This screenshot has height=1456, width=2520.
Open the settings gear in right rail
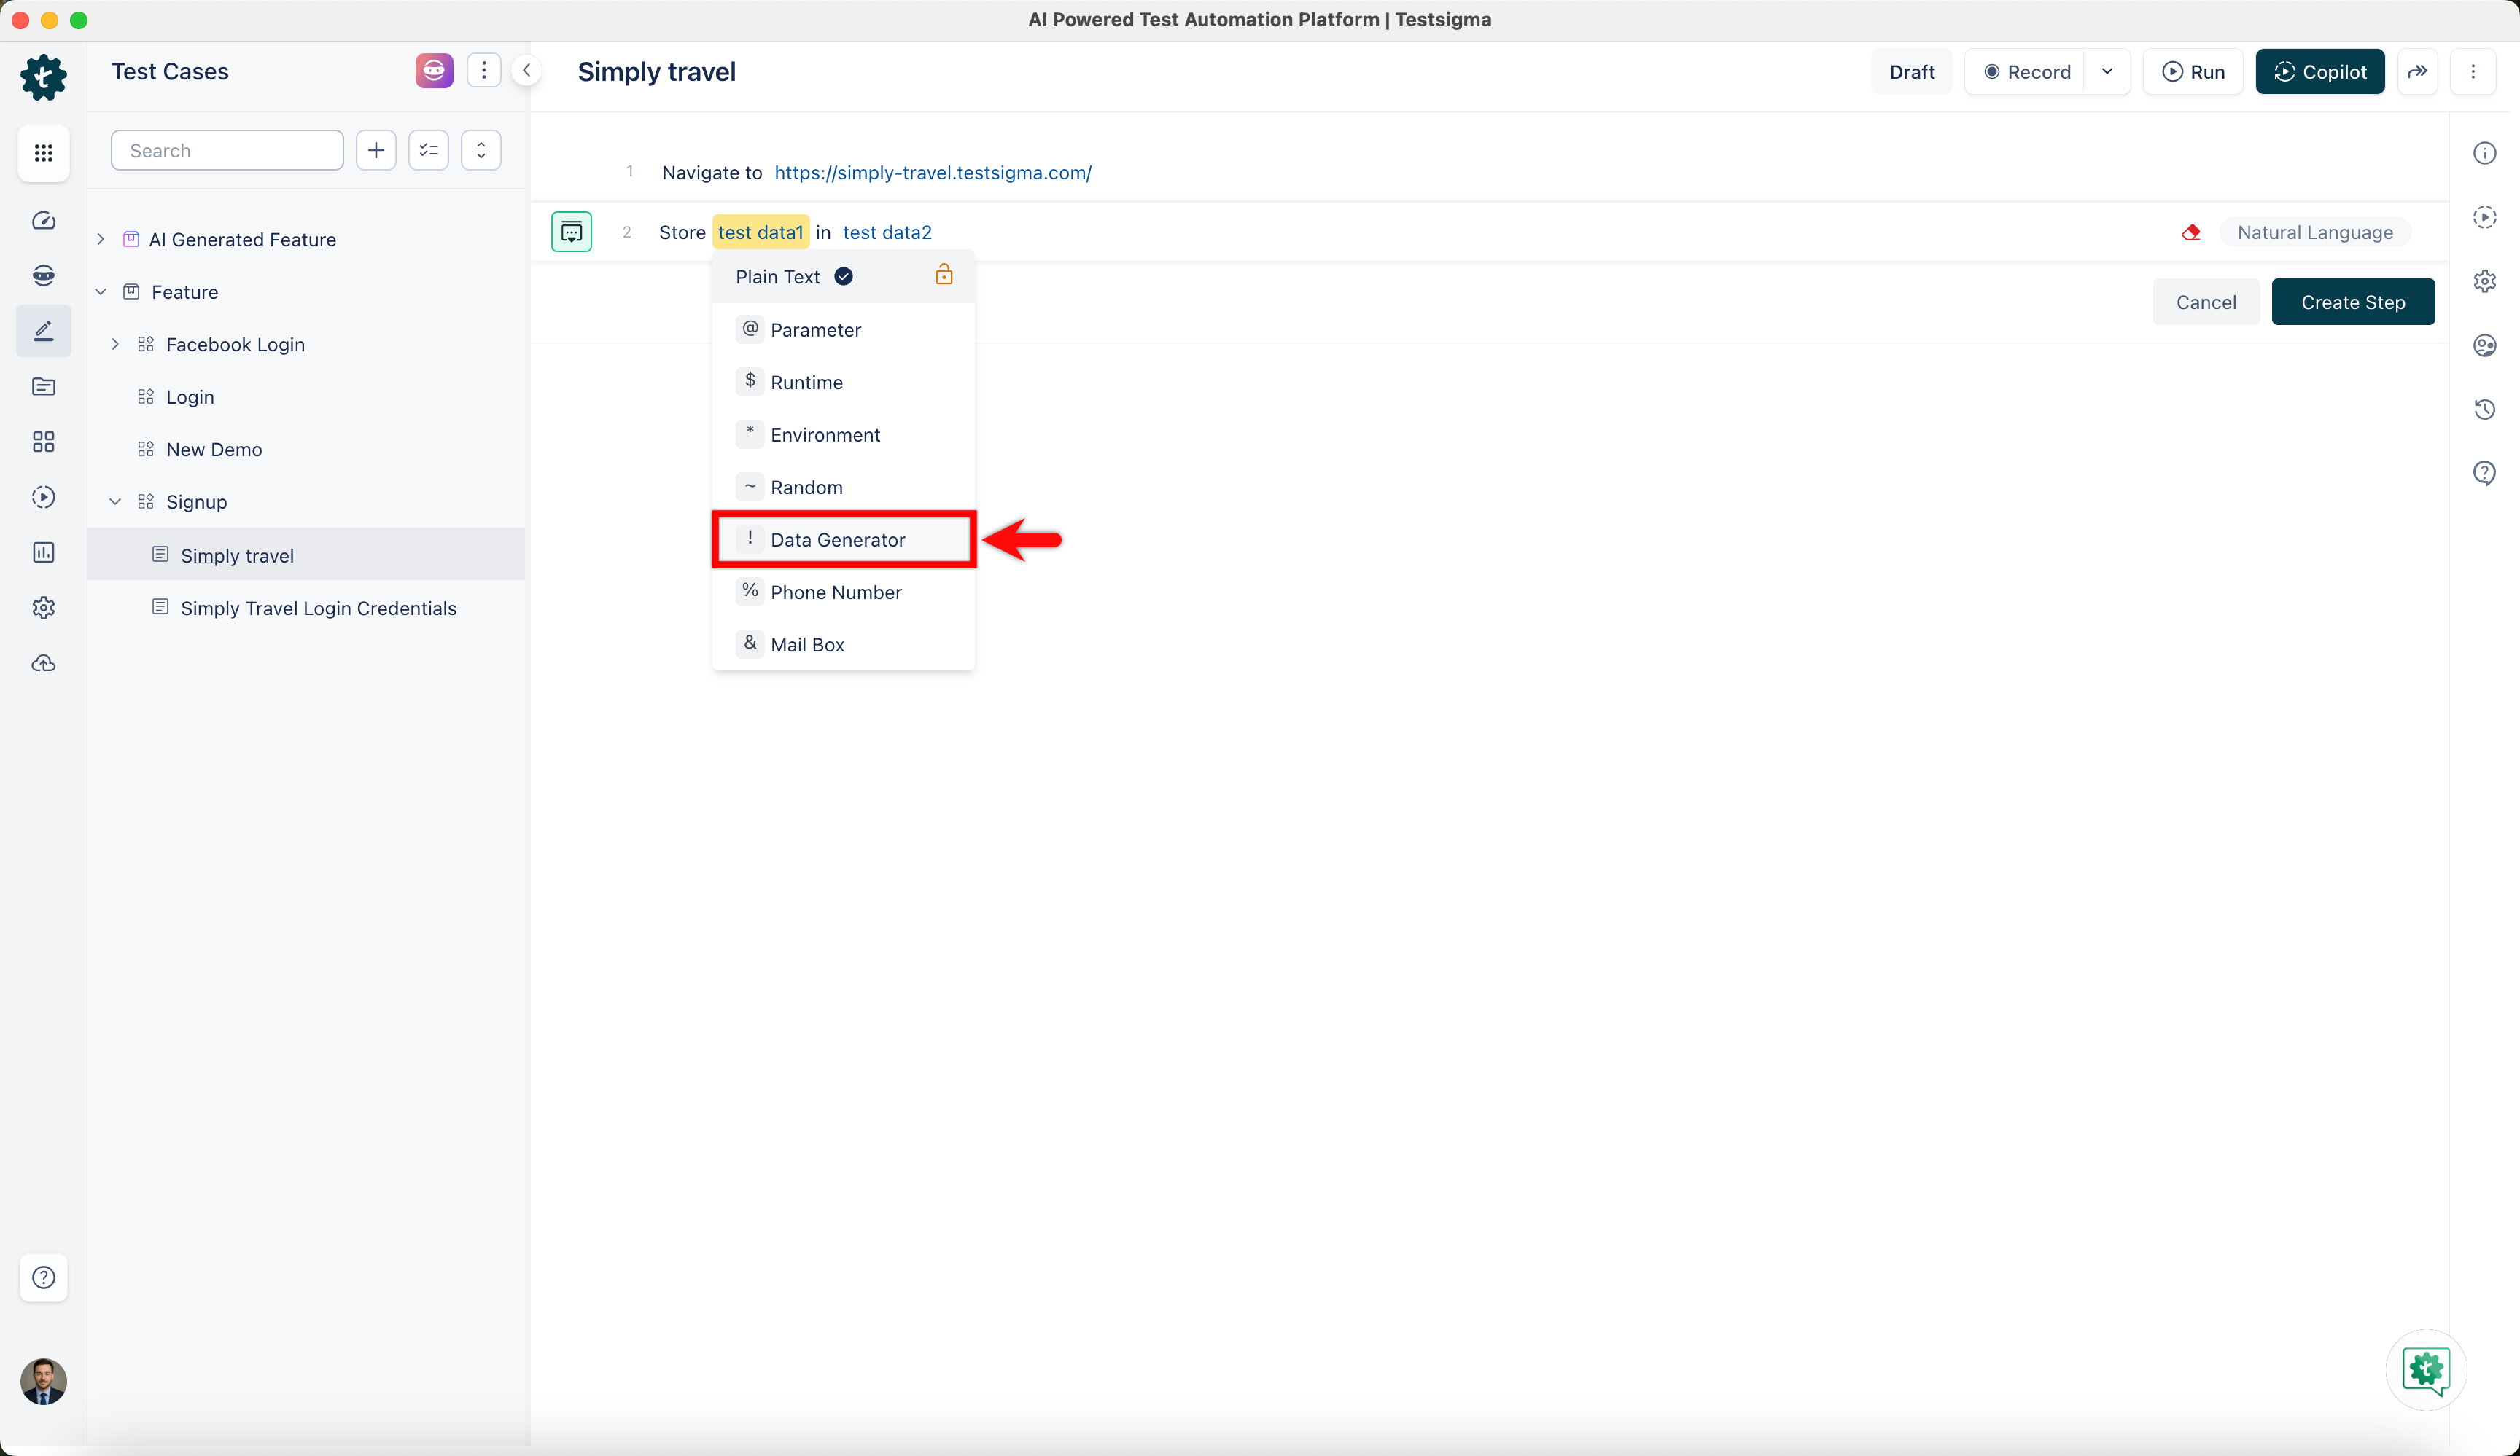[x=2485, y=281]
